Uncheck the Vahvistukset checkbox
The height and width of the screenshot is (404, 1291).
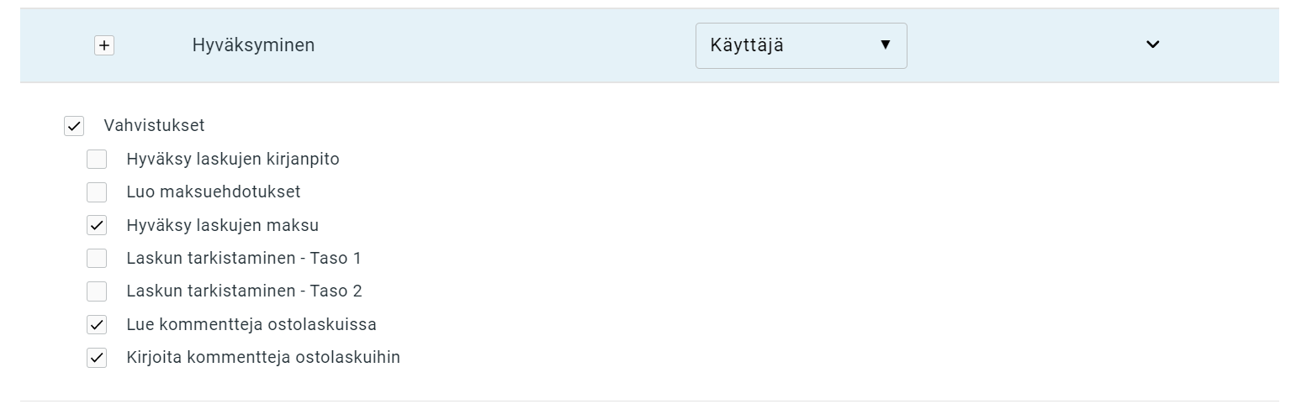pos(74,127)
